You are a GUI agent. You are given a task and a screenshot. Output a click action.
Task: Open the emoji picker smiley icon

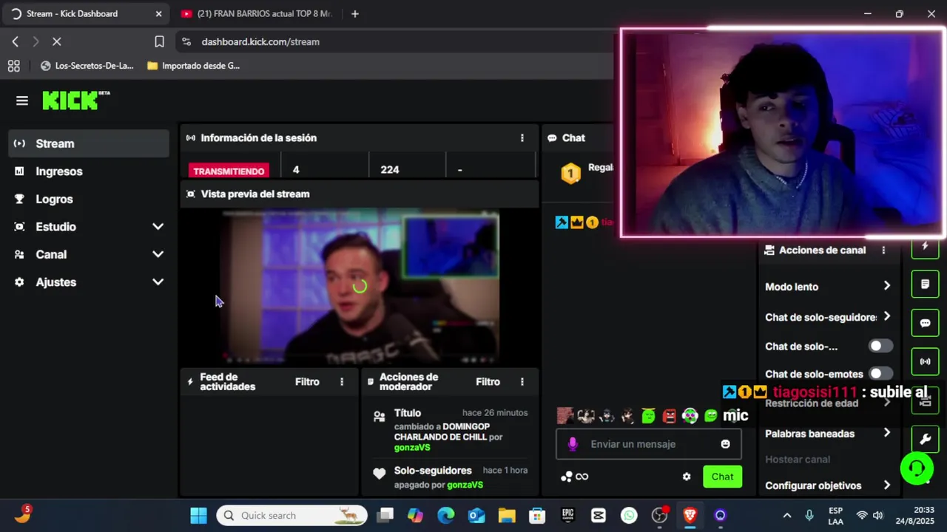click(x=725, y=444)
